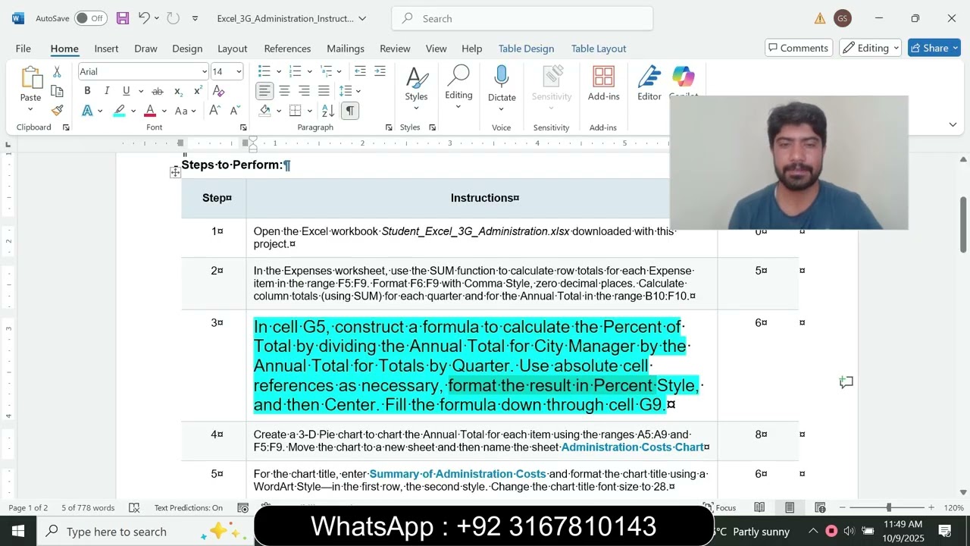
Task: Click the Windows Start button
Action: (18, 531)
